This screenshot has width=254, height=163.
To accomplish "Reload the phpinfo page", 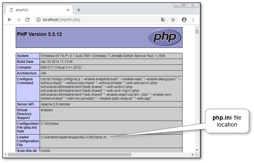I will click(x=28, y=20).
